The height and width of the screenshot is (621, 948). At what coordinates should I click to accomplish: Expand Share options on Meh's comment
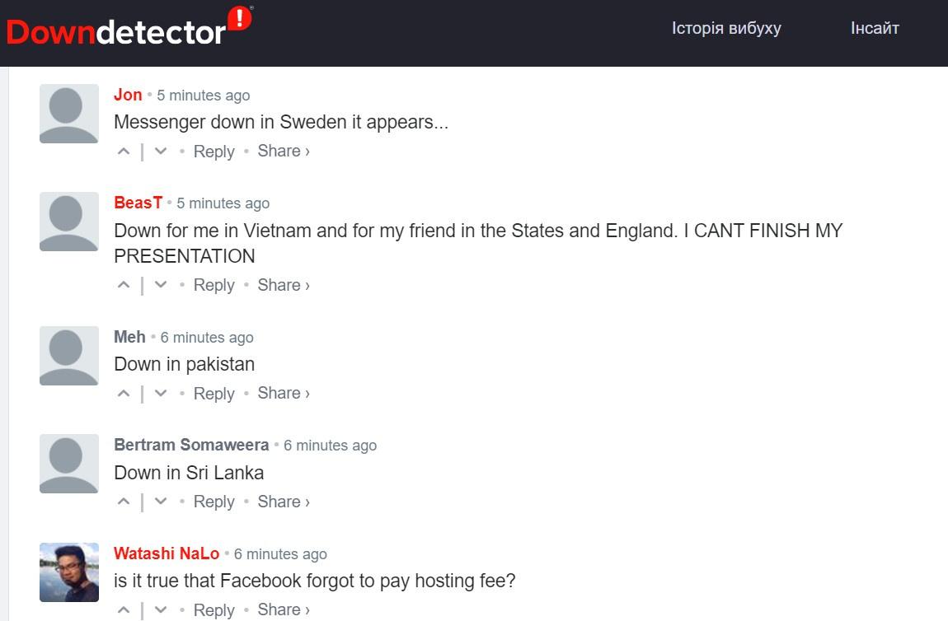point(284,393)
